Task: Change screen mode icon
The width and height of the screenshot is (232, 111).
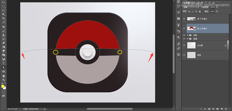Action: [3, 96]
